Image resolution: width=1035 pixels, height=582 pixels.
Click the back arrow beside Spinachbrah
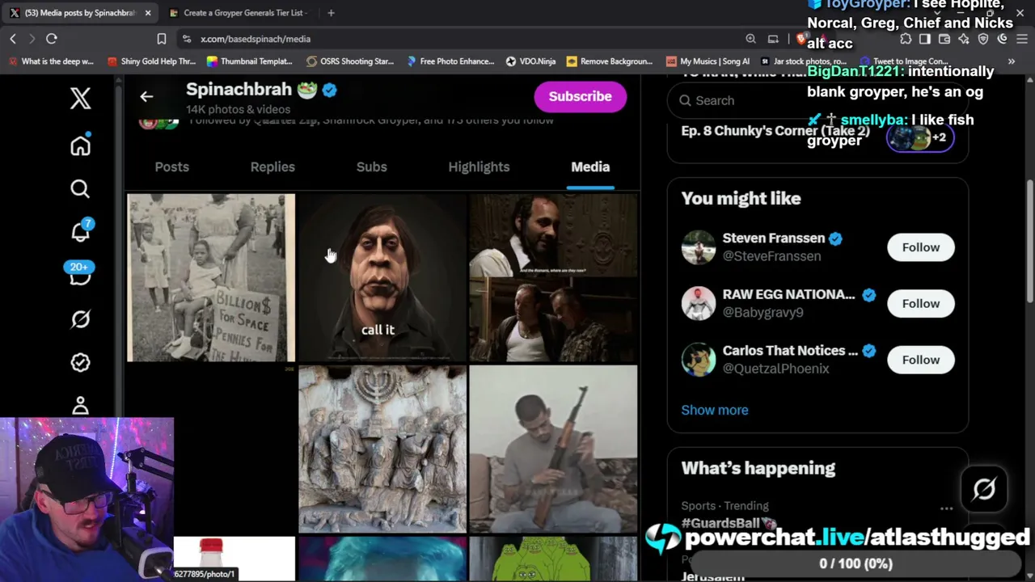146,96
